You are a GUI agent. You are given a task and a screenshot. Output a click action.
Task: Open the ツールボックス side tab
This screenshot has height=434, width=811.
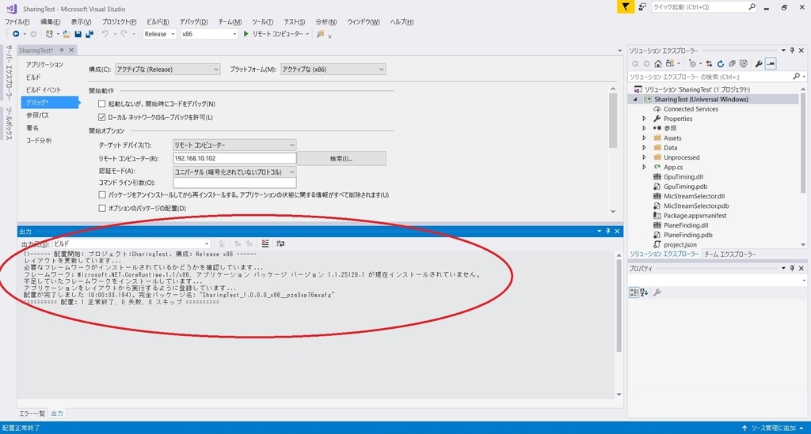[x=9, y=123]
